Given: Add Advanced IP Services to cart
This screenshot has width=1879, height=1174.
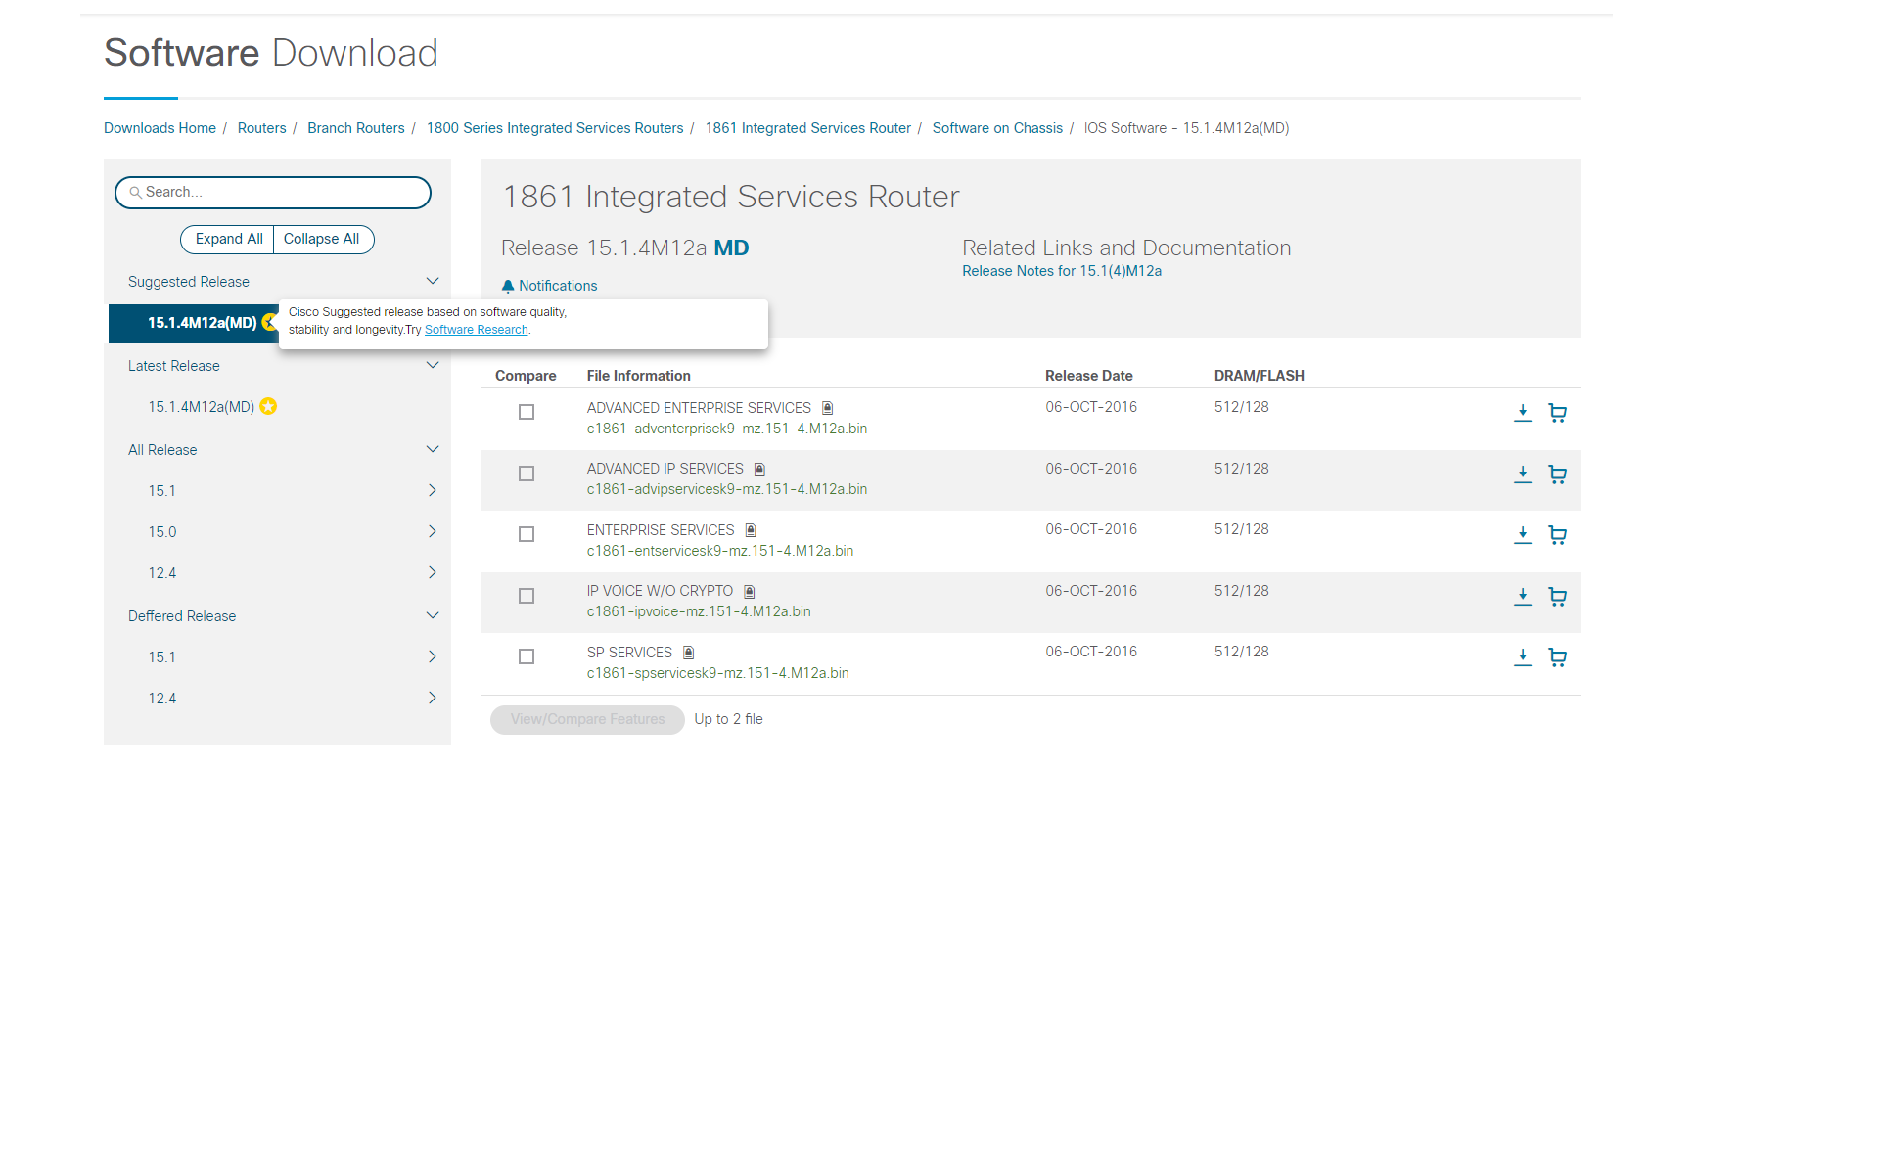Looking at the screenshot, I should pyautogui.click(x=1557, y=474).
